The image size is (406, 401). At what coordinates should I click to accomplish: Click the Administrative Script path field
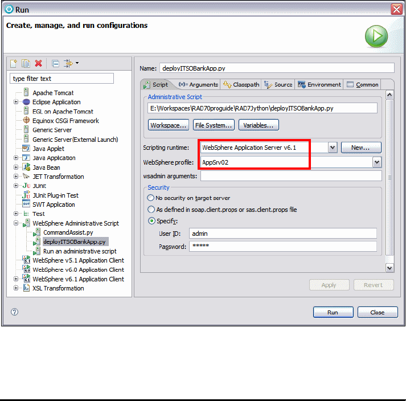tap(263, 108)
